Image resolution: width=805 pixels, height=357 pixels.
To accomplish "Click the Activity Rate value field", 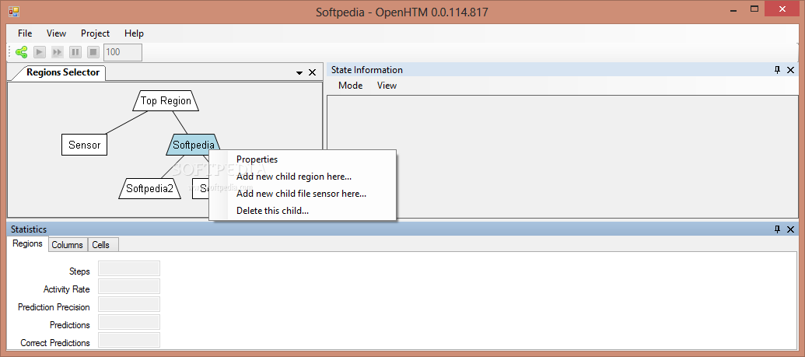I will [129, 287].
